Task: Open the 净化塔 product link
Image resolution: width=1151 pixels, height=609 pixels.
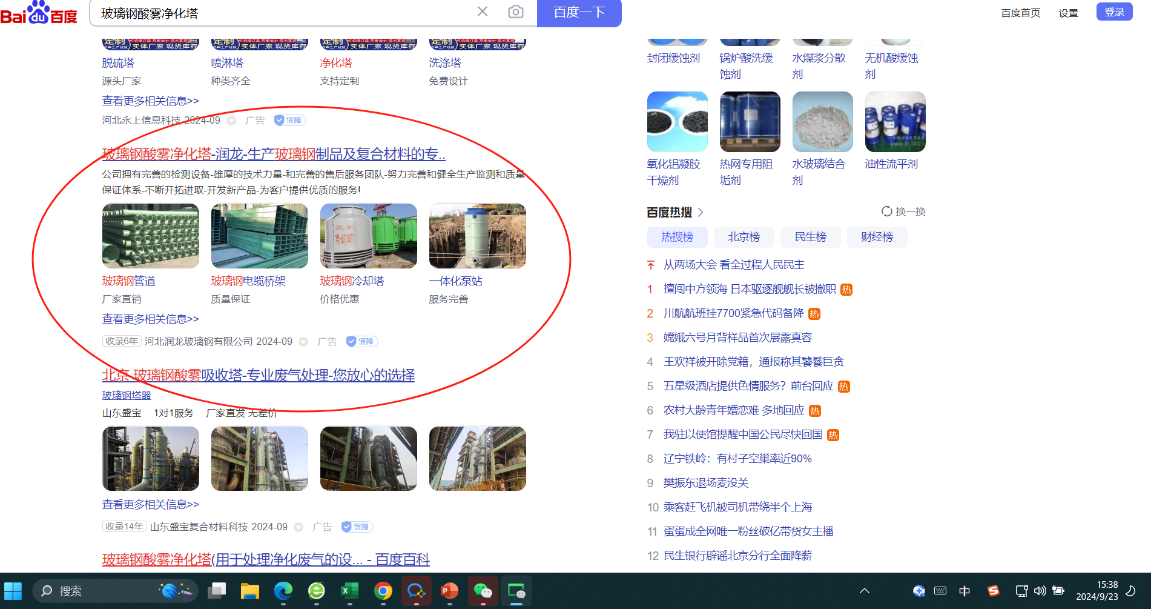Action: click(x=336, y=63)
